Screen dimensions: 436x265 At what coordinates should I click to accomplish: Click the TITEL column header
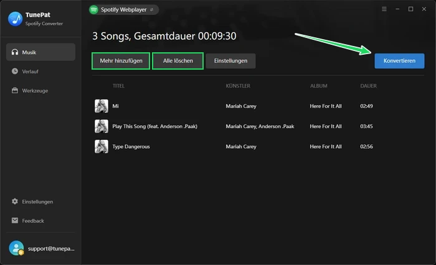coord(118,86)
